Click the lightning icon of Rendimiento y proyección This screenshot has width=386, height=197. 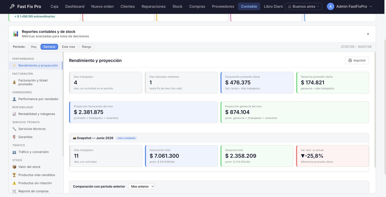pos(14,65)
